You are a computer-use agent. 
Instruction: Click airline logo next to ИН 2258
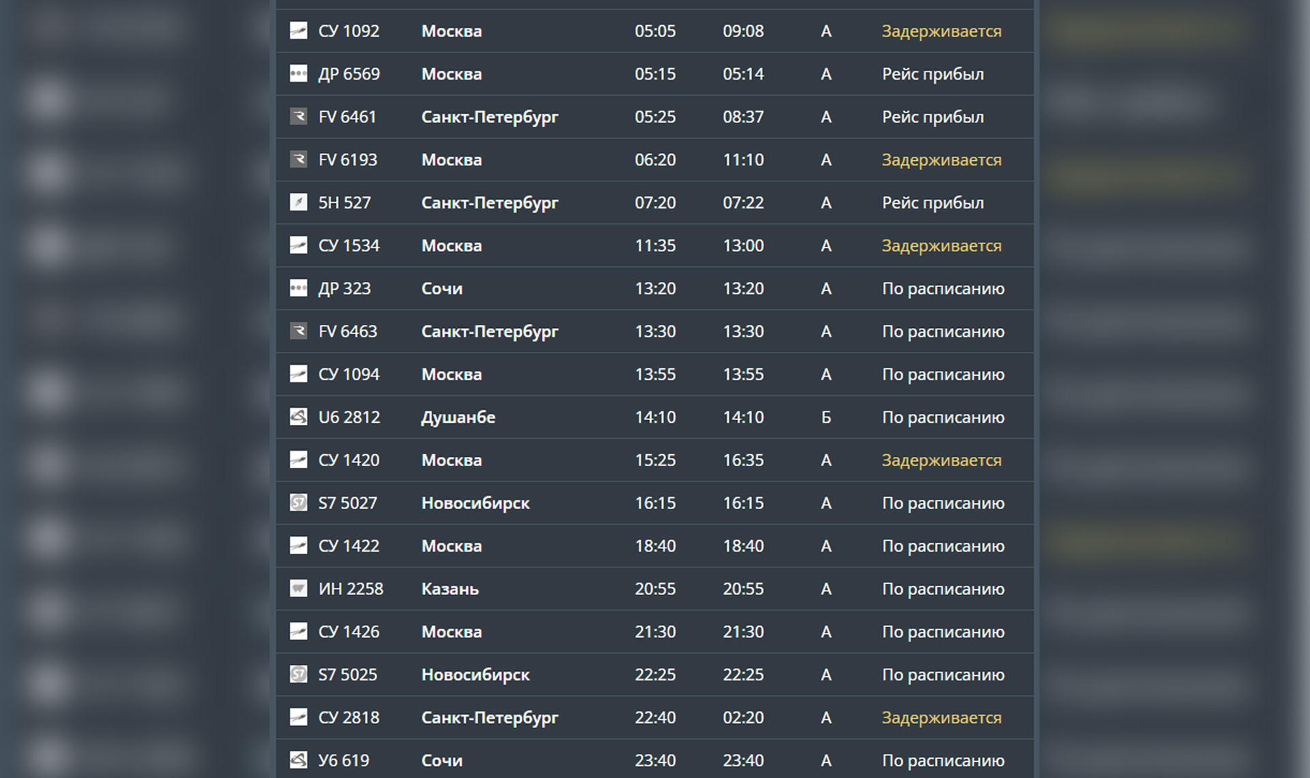298,588
